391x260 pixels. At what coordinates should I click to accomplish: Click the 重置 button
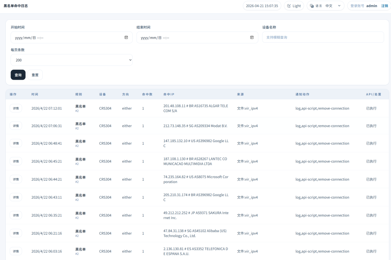pos(35,75)
